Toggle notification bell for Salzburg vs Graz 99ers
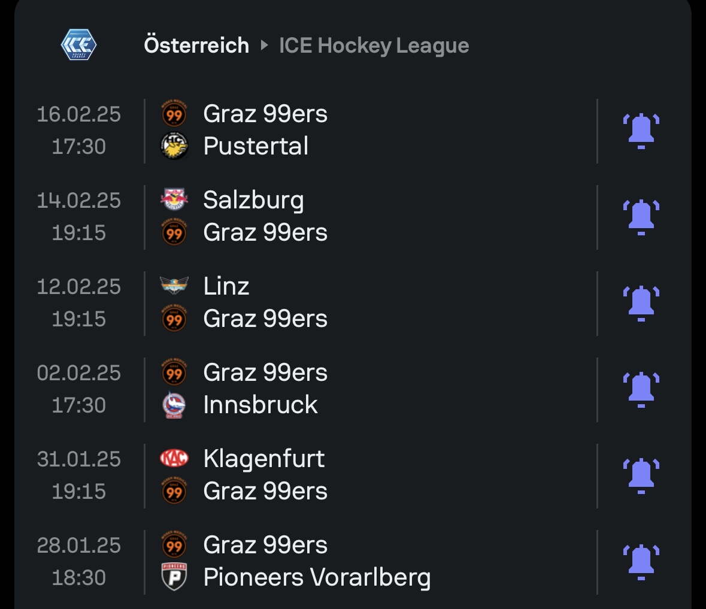 [641, 217]
